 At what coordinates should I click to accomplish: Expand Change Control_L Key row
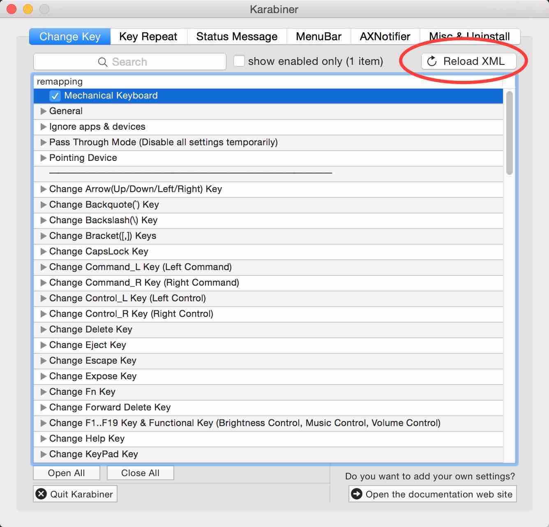(x=43, y=298)
